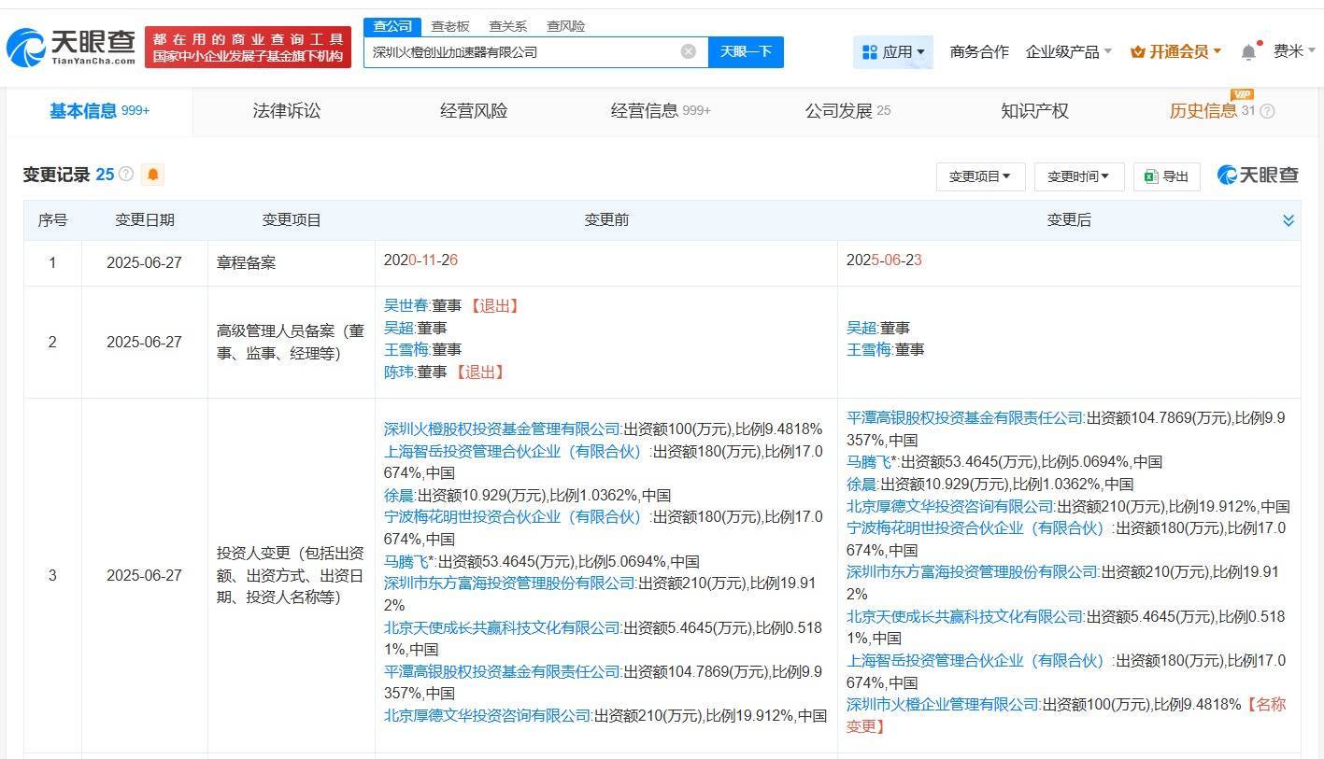
Task: Open the 变更项目 filter dropdown
Action: coord(980,176)
